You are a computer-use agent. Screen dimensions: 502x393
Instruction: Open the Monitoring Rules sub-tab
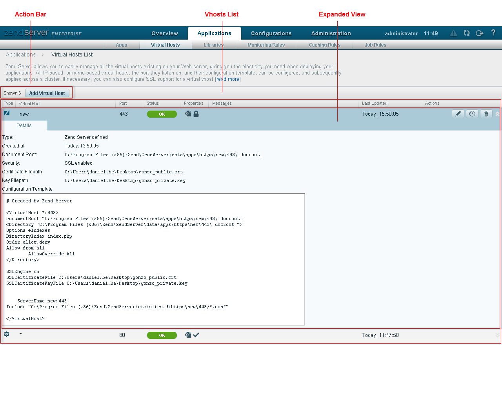266,45
